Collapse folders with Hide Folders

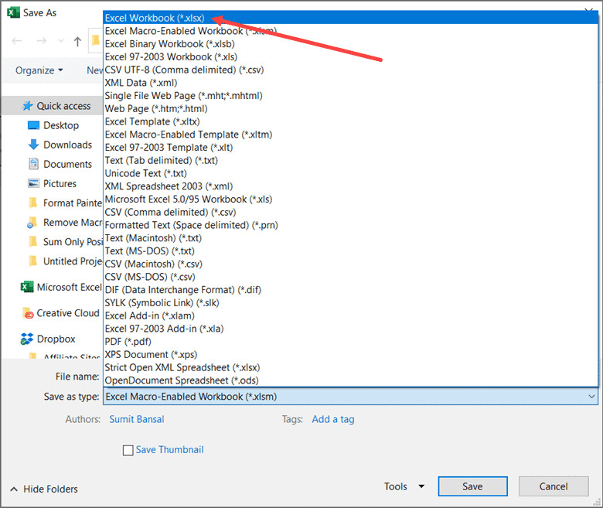tap(44, 489)
